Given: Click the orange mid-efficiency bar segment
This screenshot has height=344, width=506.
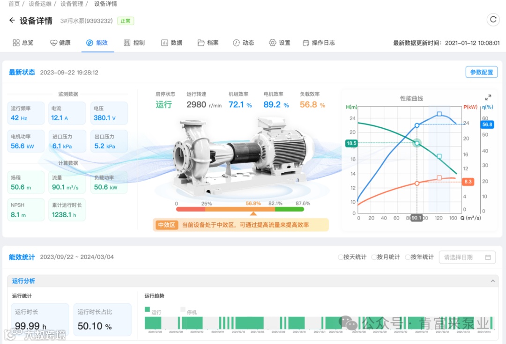Looking at the screenshot, I should point(240,209).
